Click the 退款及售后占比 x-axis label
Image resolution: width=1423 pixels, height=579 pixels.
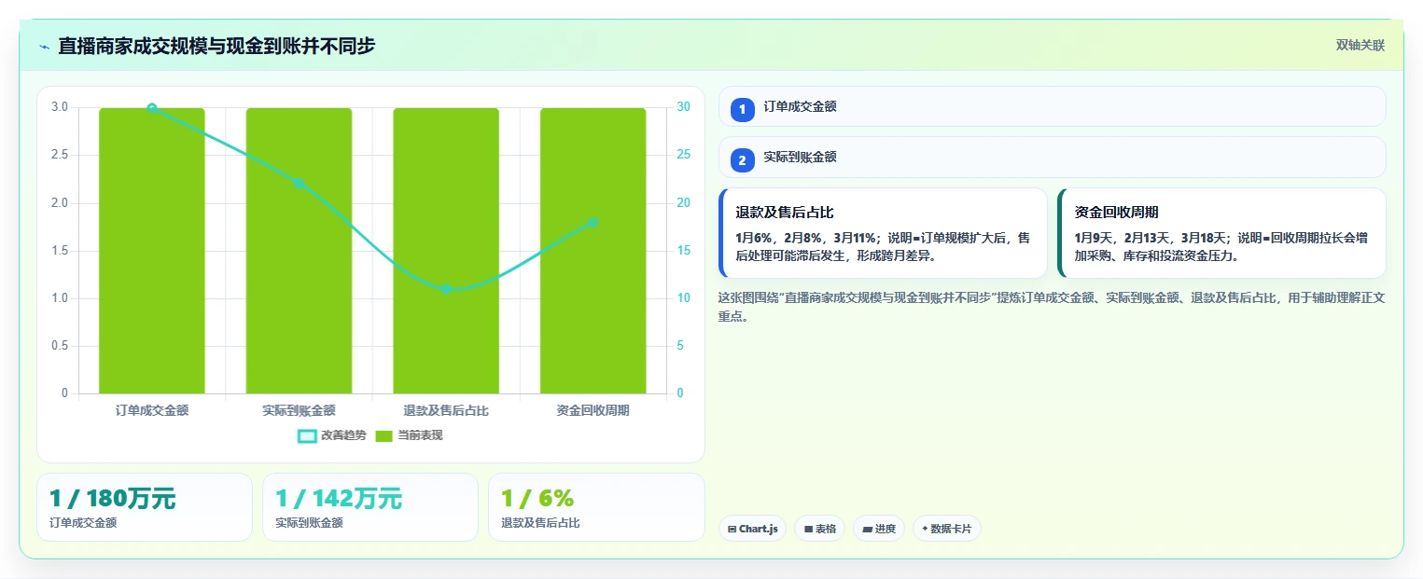tap(446, 410)
